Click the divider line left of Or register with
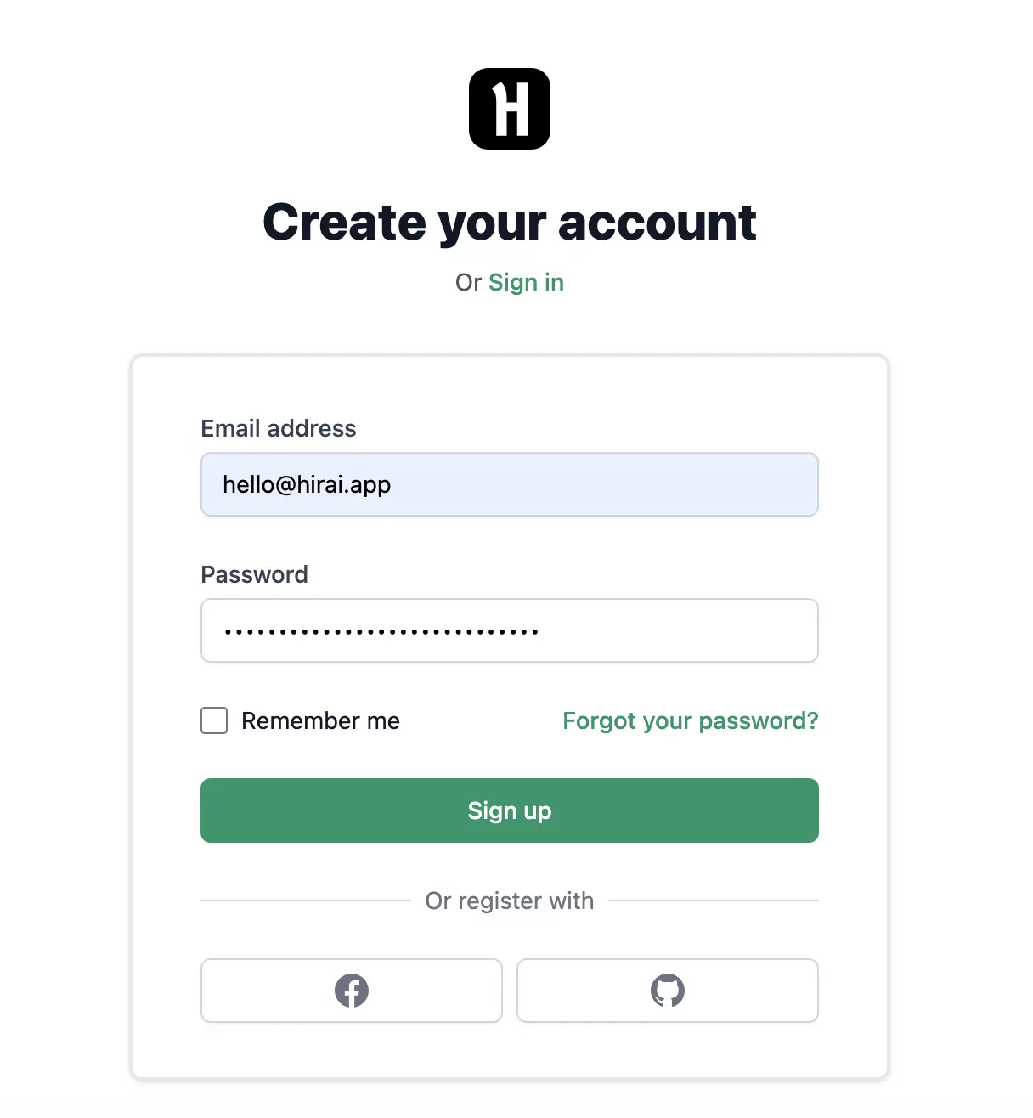 [306, 901]
